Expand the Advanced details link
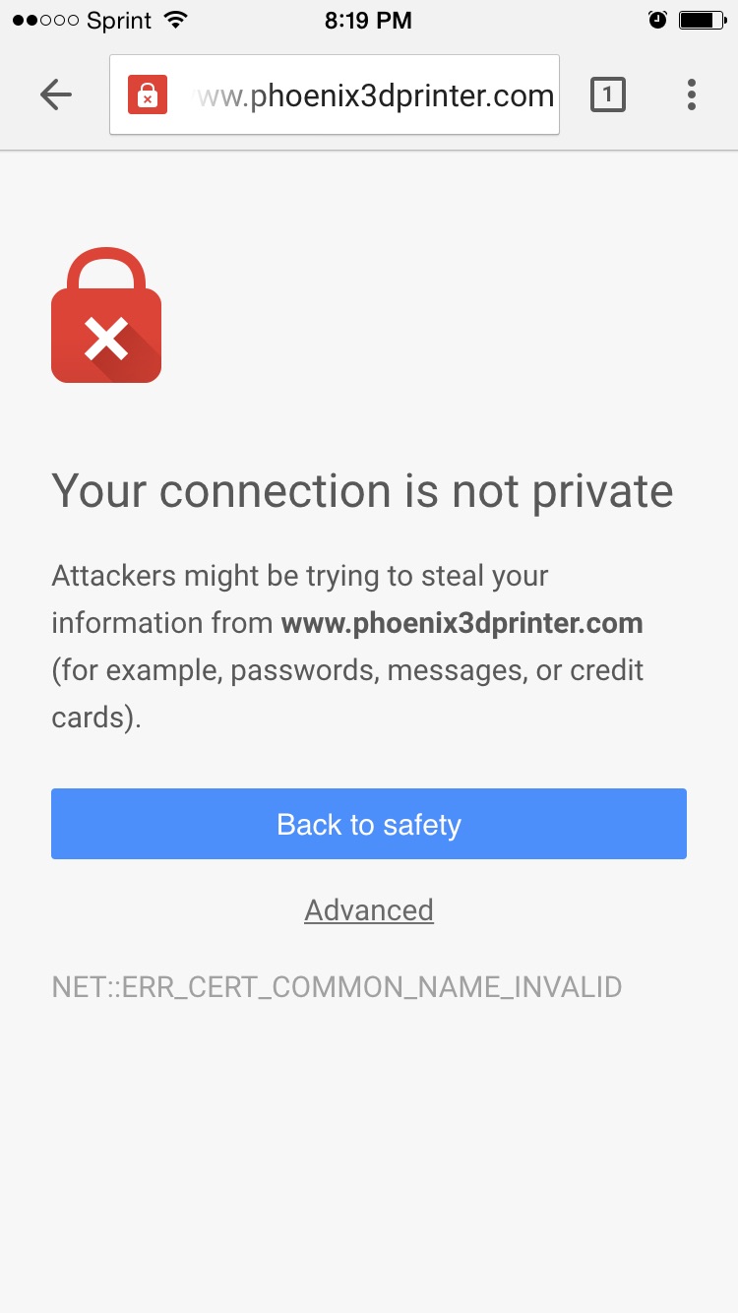 pyautogui.click(x=369, y=910)
